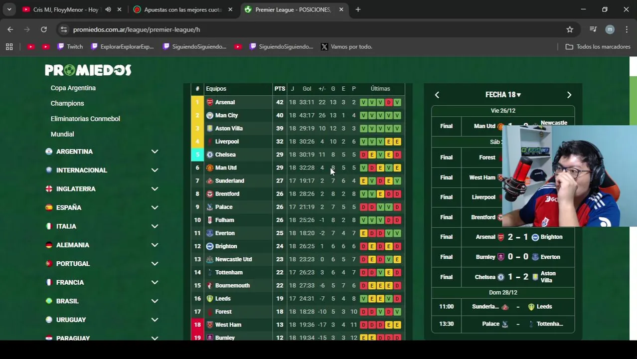The height and width of the screenshot is (359, 637).
Task: Click the West Ham crest in standings
Action: tap(210, 325)
